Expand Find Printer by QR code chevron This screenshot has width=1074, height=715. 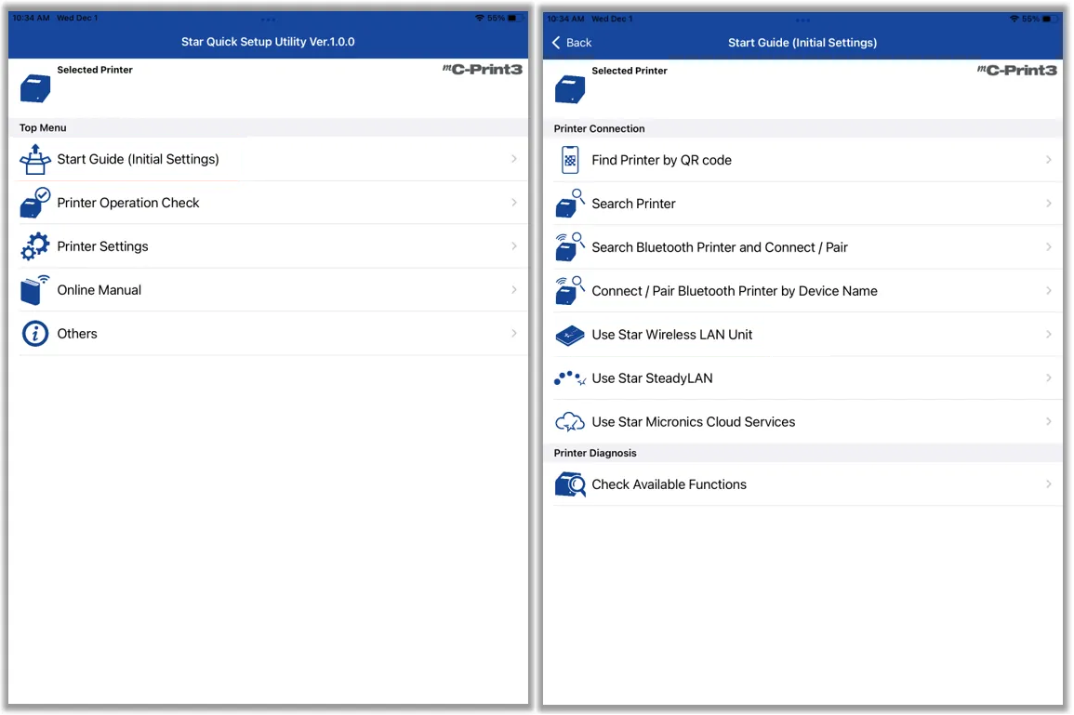(1049, 160)
